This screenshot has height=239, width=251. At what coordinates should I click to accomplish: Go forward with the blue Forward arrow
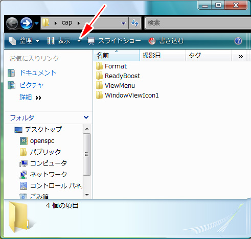click(x=27, y=23)
